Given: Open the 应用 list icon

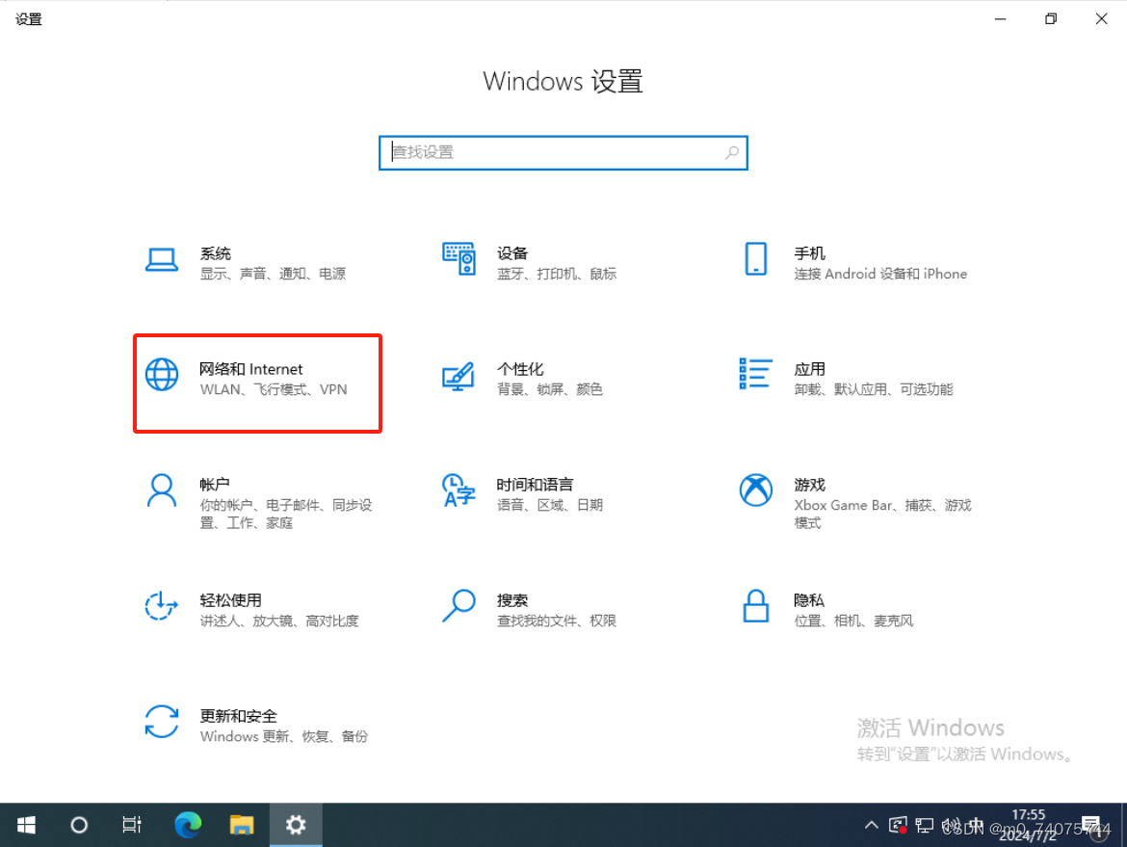Looking at the screenshot, I should [755, 374].
